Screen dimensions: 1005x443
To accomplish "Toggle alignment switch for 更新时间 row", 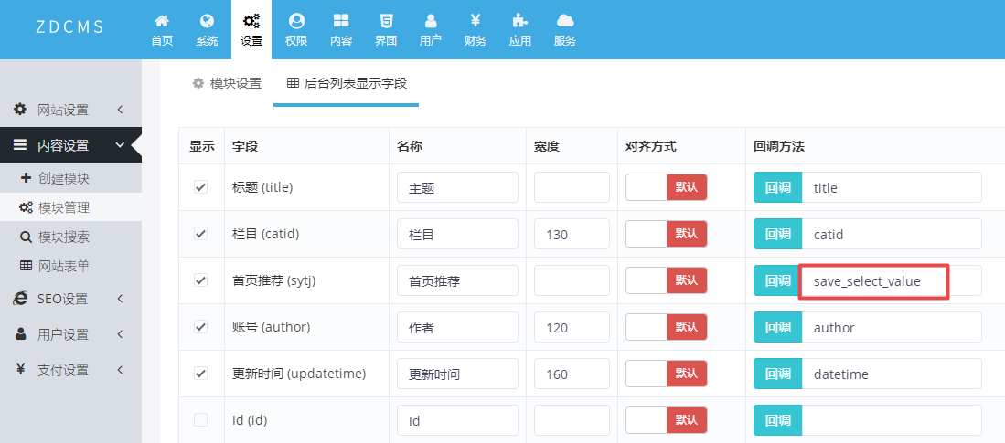I will pyautogui.click(x=667, y=374).
